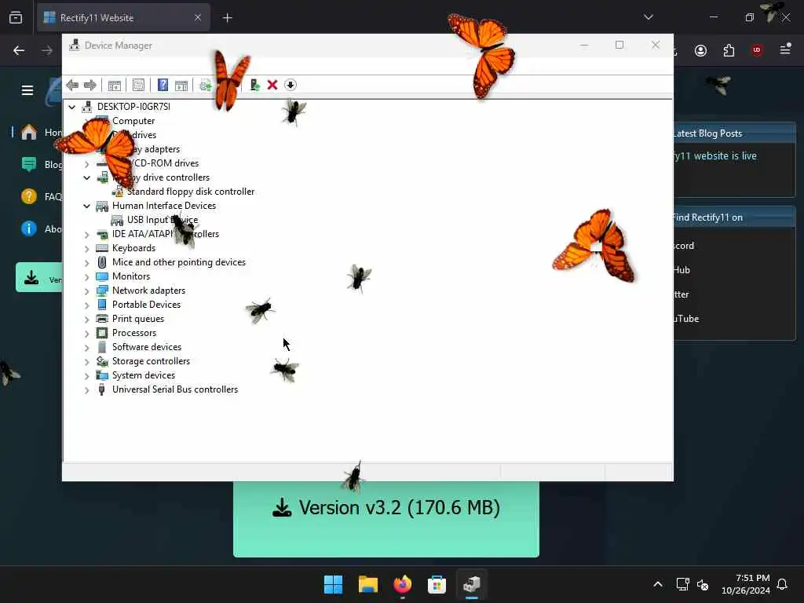This screenshot has height=603, width=804.
Task: Expand the Keyboards node
Action: (x=86, y=248)
